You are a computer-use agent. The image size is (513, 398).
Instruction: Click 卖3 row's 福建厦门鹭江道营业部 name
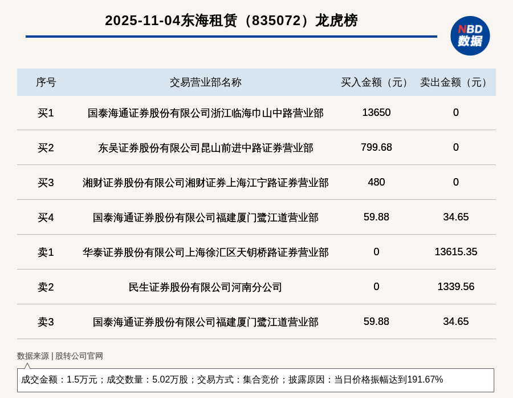tap(205, 322)
